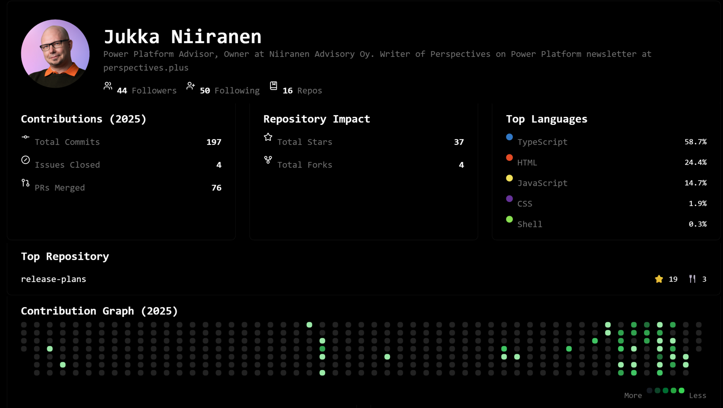
Task: Click the yellow JavaScript color dot
Action: [x=509, y=178]
